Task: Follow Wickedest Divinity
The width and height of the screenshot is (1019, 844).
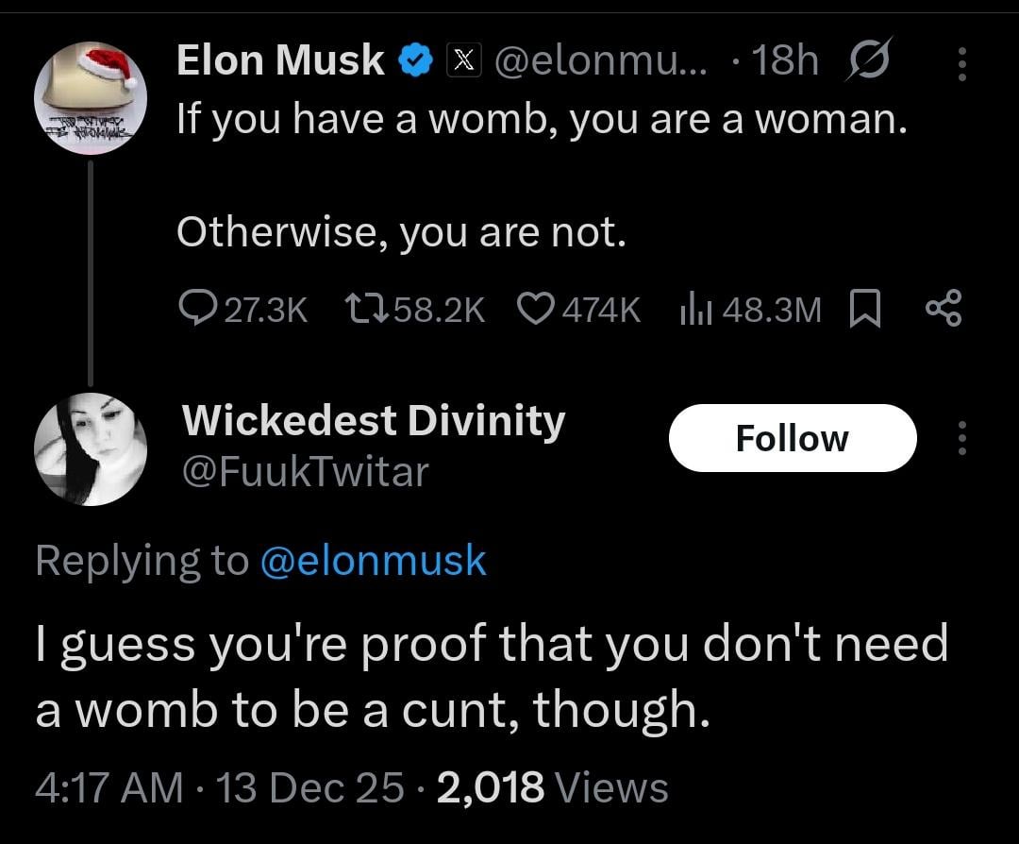Action: click(x=792, y=438)
